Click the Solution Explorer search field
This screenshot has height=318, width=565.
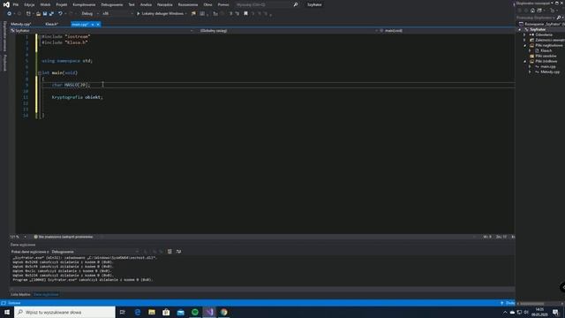click(x=536, y=18)
